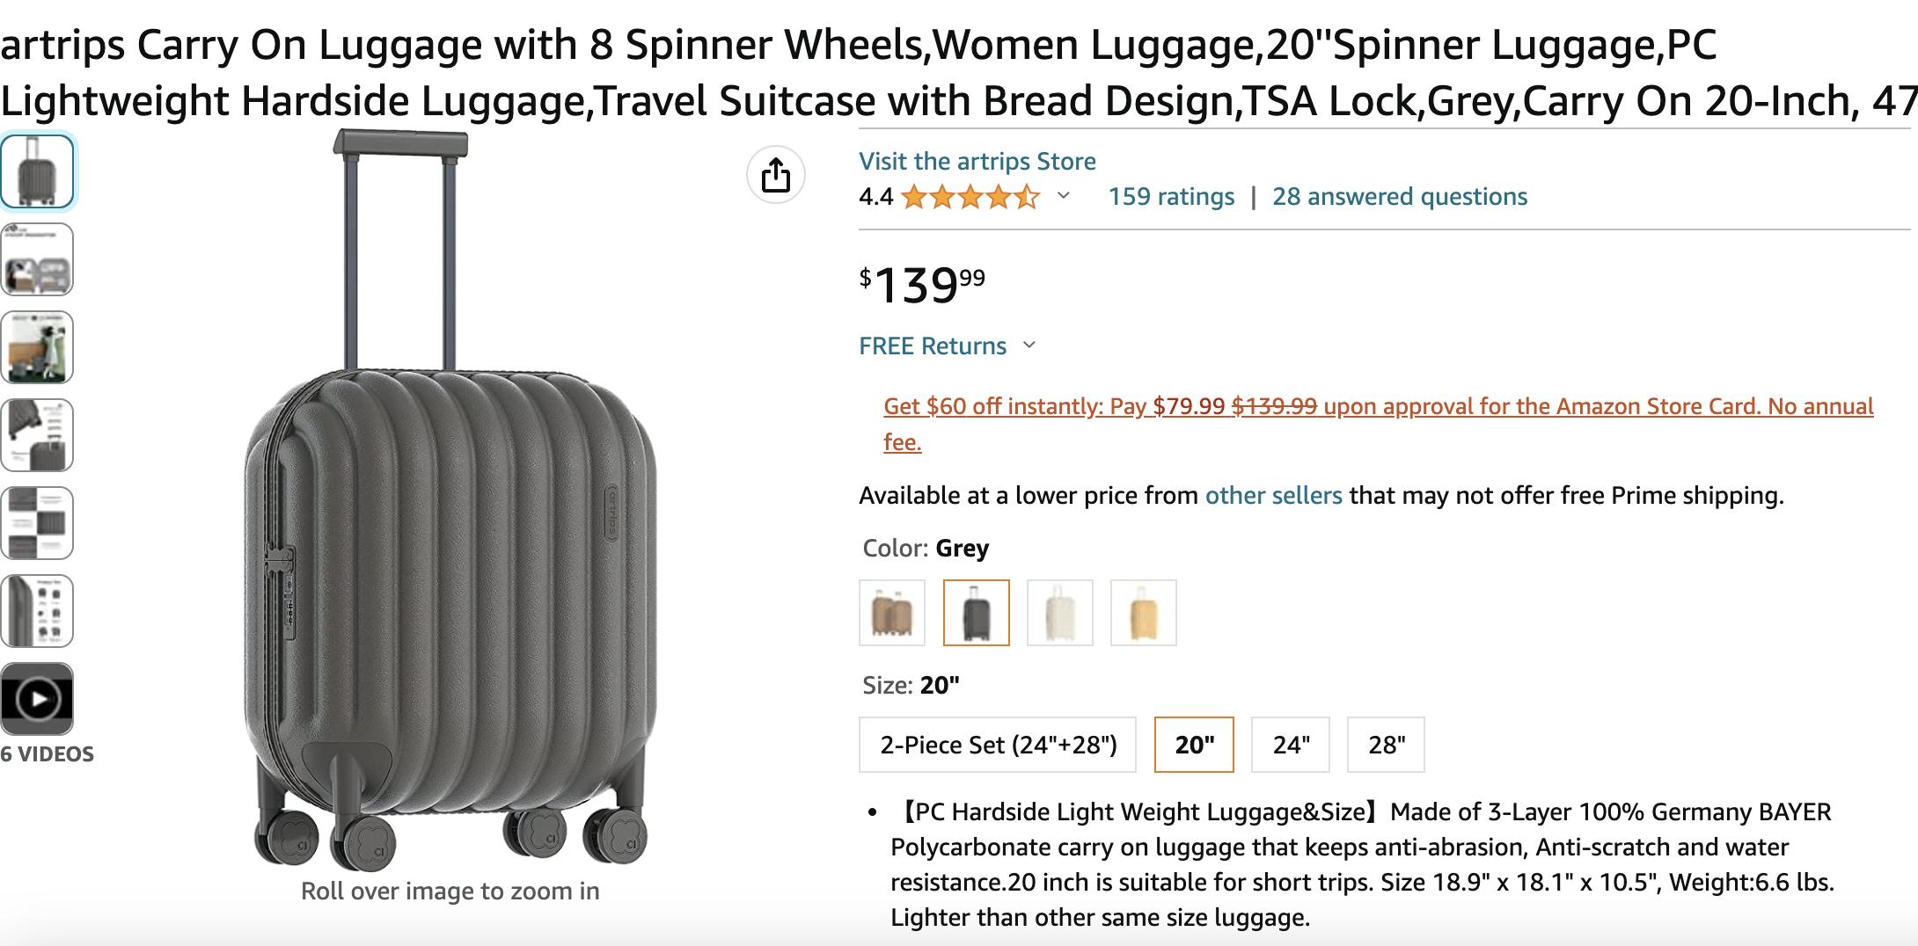Play the product video thumbnail

coord(37,699)
